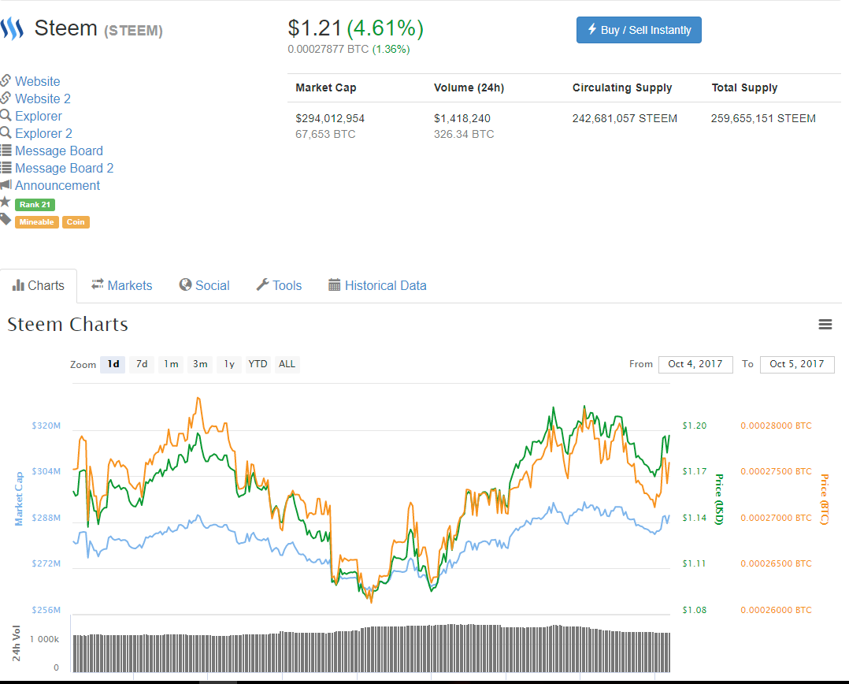Click the megaphone icon beside Announcement
Screen dimensions: 849x684
pos(6,184)
